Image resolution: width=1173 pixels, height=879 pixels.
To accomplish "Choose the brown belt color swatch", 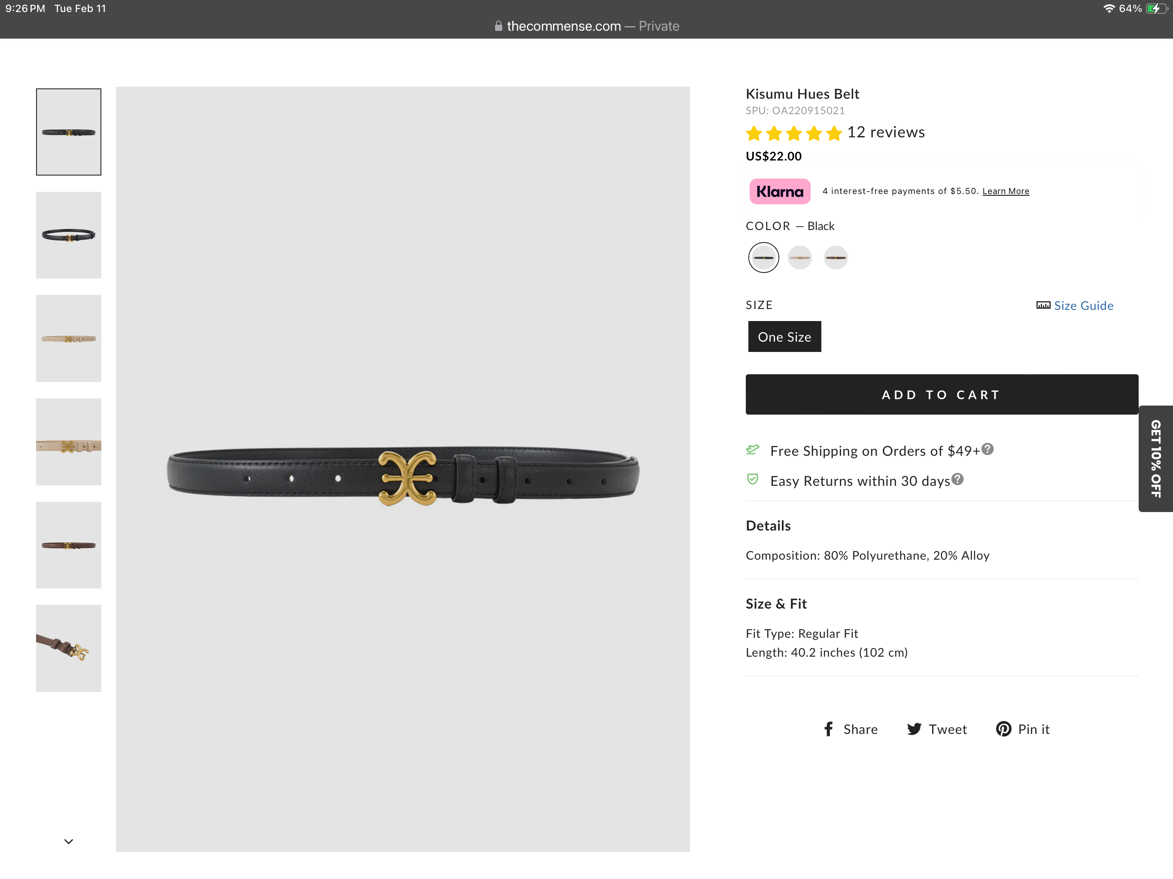I will [x=836, y=258].
